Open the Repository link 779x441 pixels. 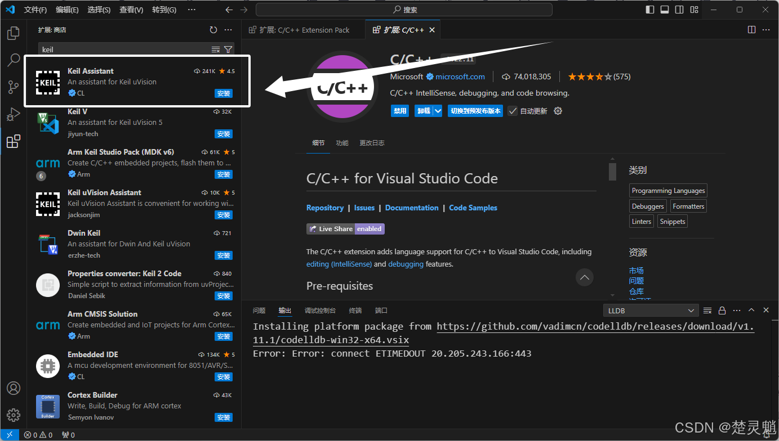(x=325, y=208)
